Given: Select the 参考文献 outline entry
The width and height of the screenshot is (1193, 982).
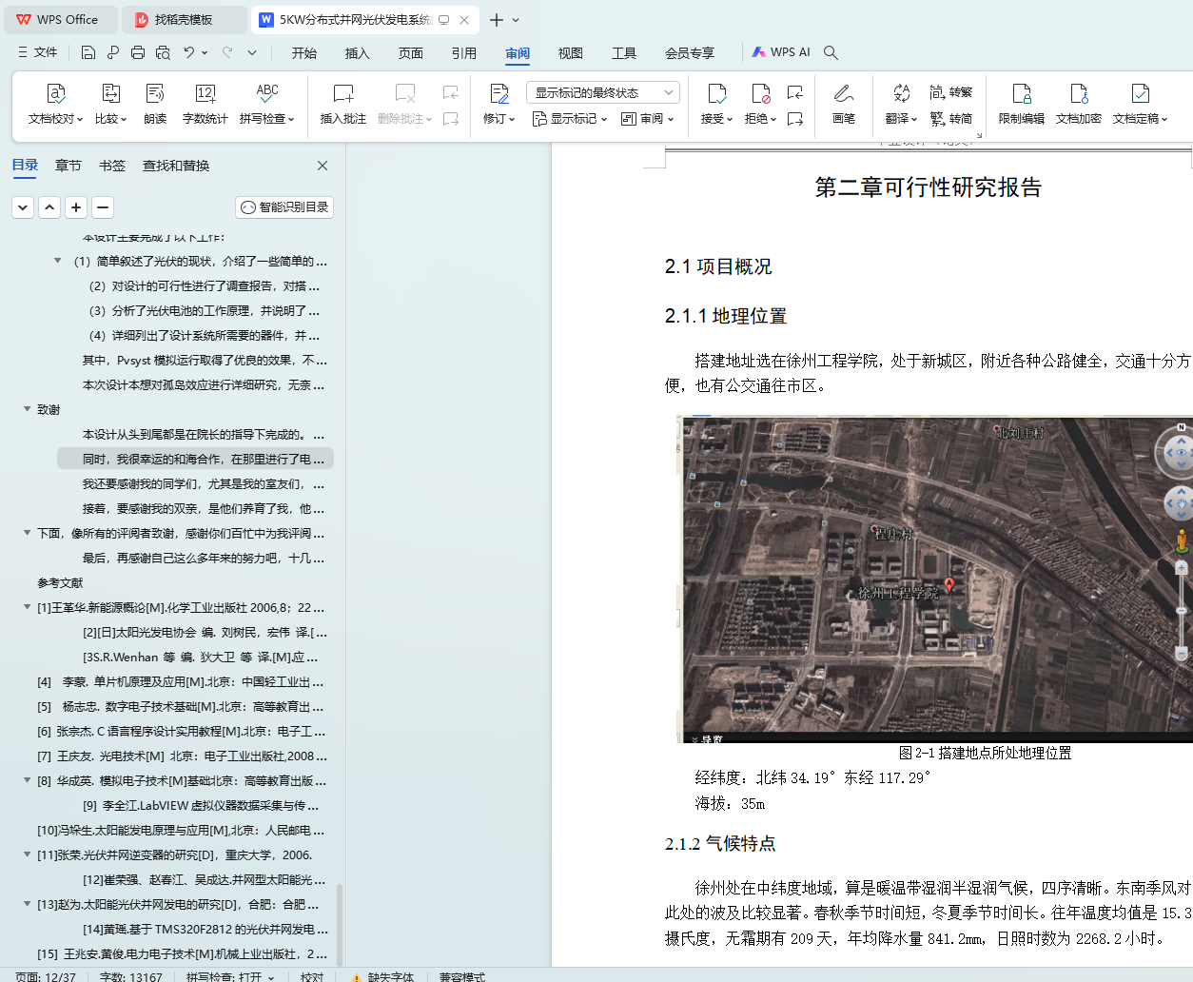Looking at the screenshot, I should (60, 582).
